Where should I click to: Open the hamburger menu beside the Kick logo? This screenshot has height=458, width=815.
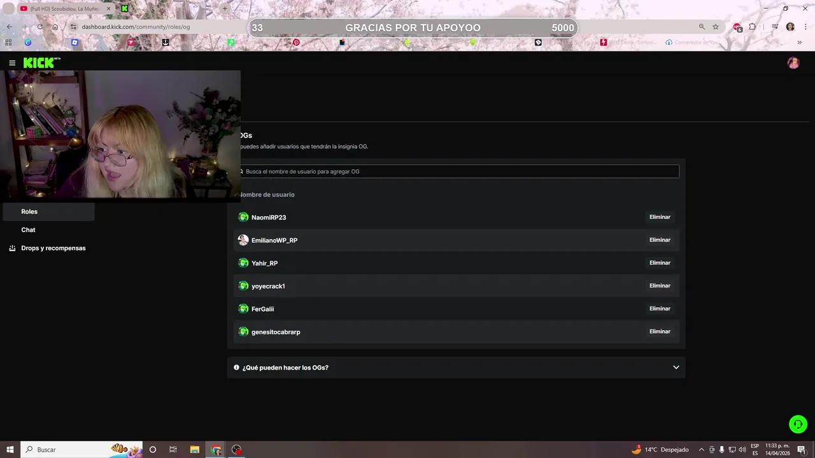(12, 63)
